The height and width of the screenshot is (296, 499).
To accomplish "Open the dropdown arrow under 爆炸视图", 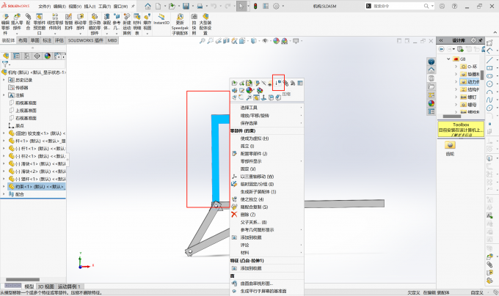I will (147, 34).
